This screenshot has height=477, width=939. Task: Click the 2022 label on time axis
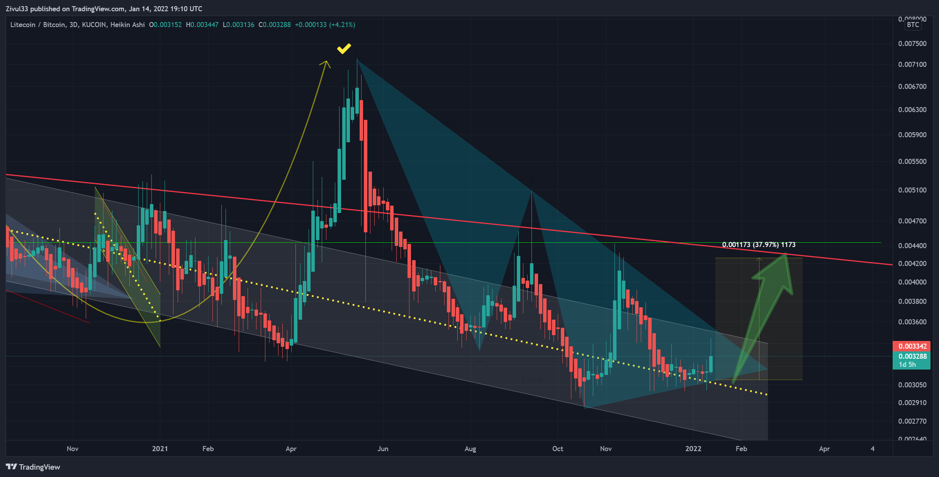pos(693,449)
